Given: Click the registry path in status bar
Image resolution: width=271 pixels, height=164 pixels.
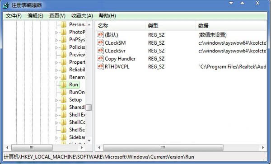Looking at the screenshot, I should pyautogui.click(x=99, y=157).
